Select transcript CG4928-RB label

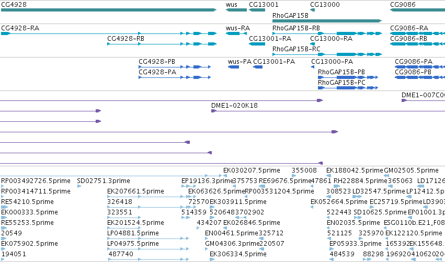125,39
